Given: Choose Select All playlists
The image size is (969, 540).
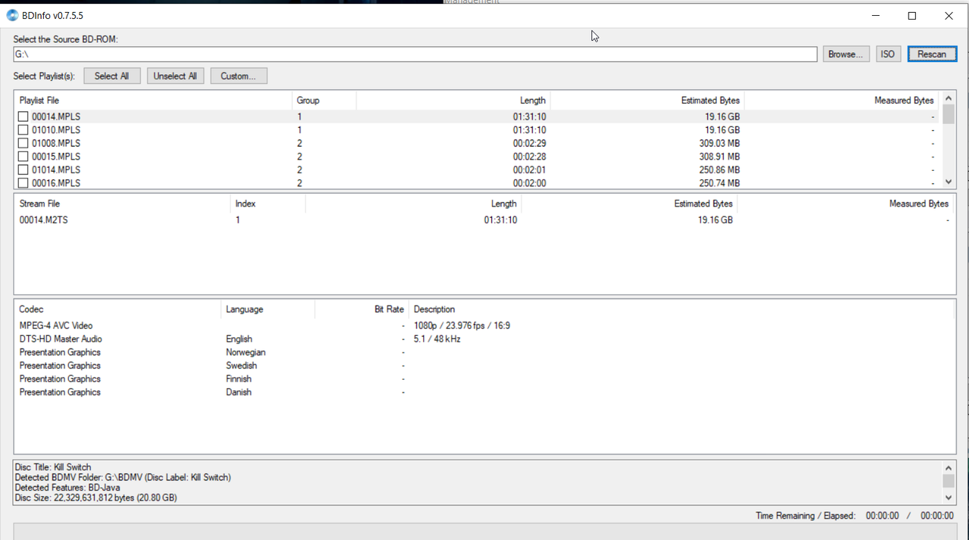Looking at the screenshot, I should (x=112, y=76).
